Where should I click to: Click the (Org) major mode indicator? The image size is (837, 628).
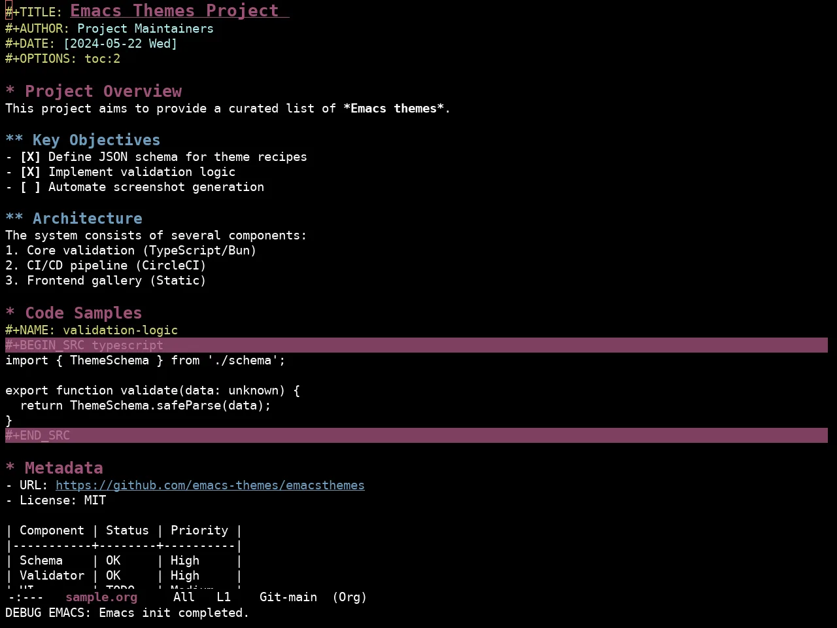(x=349, y=597)
